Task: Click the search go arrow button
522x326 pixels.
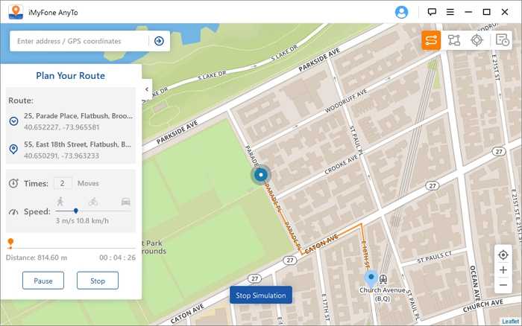Action: pyautogui.click(x=159, y=41)
